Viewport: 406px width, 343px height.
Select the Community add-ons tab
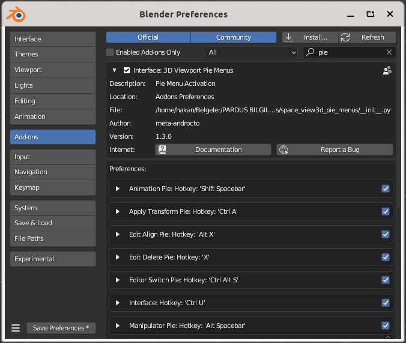[234, 37]
